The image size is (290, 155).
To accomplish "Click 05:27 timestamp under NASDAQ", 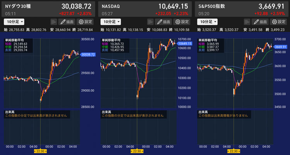I will point(107,14).
